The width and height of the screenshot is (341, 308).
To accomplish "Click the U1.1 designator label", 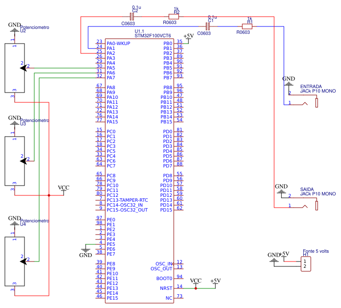I will tap(139, 31).
